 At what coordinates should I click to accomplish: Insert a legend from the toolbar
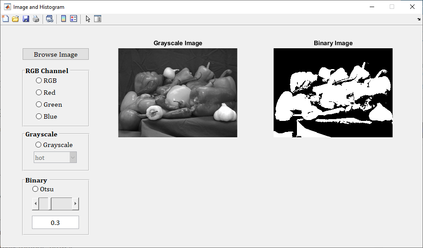[74, 19]
